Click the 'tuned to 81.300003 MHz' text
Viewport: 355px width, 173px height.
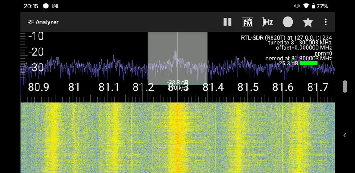[300, 43]
